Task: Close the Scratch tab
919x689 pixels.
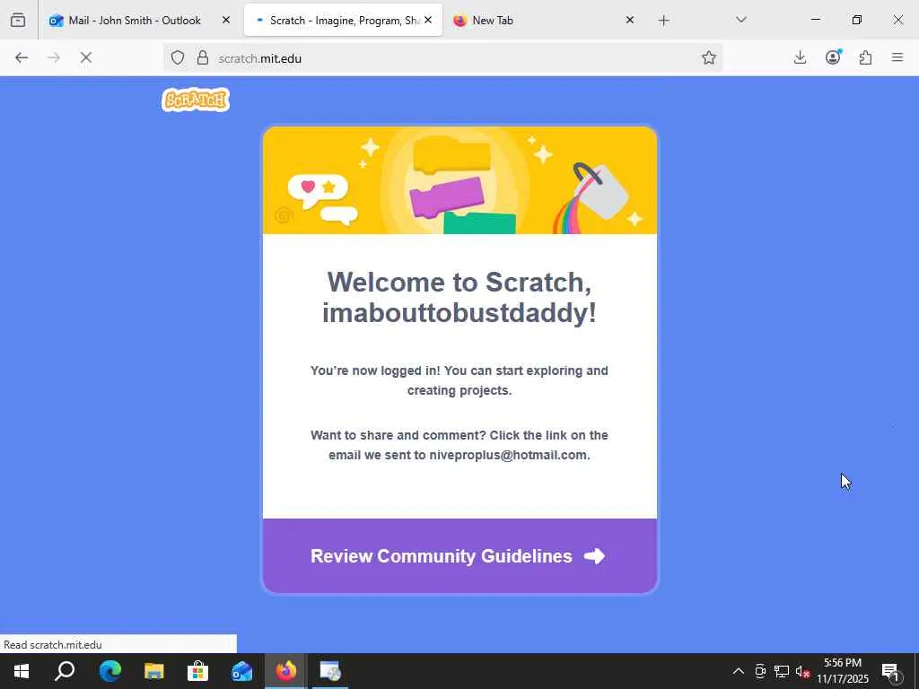Action: point(428,20)
